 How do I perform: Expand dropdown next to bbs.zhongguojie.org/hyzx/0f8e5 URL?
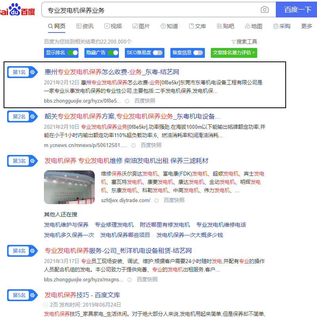[127, 101]
